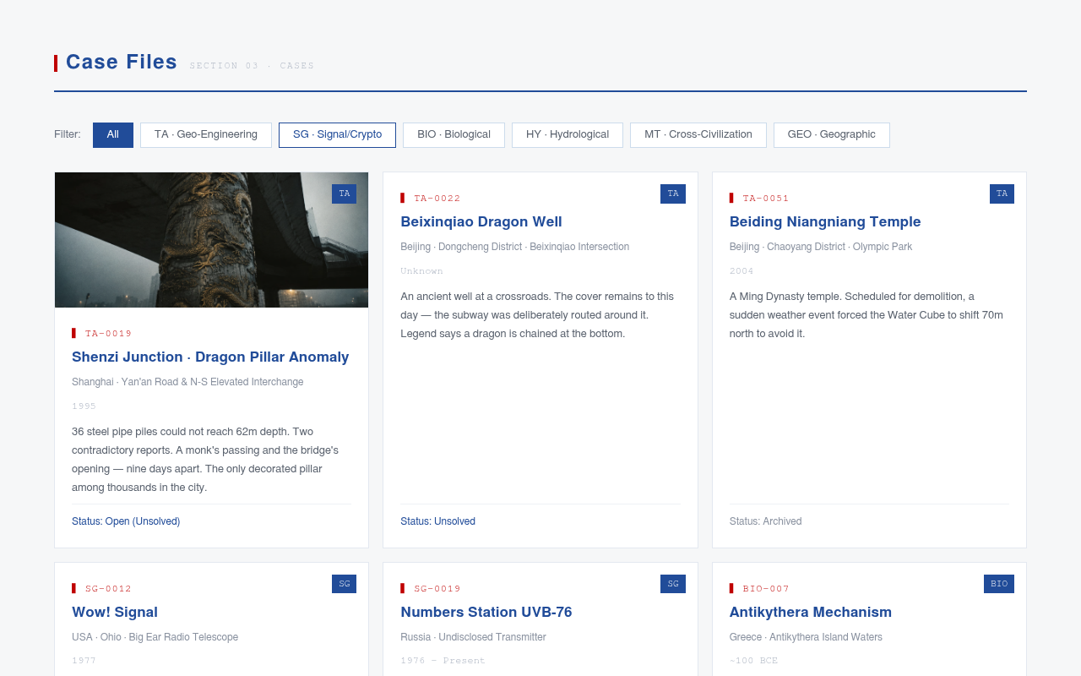Image resolution: width=1081 pixels, height=676 pixels.
Task: Click TA badge on dragon pillar image
Action: pos(344,194)
